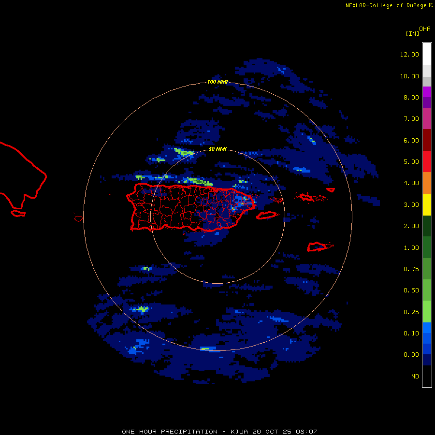
Task: Click the 08:07 timestamp in caption
Action: click(306, 432)
